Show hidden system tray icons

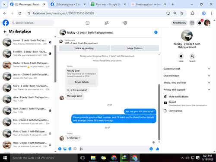[182, 158]
